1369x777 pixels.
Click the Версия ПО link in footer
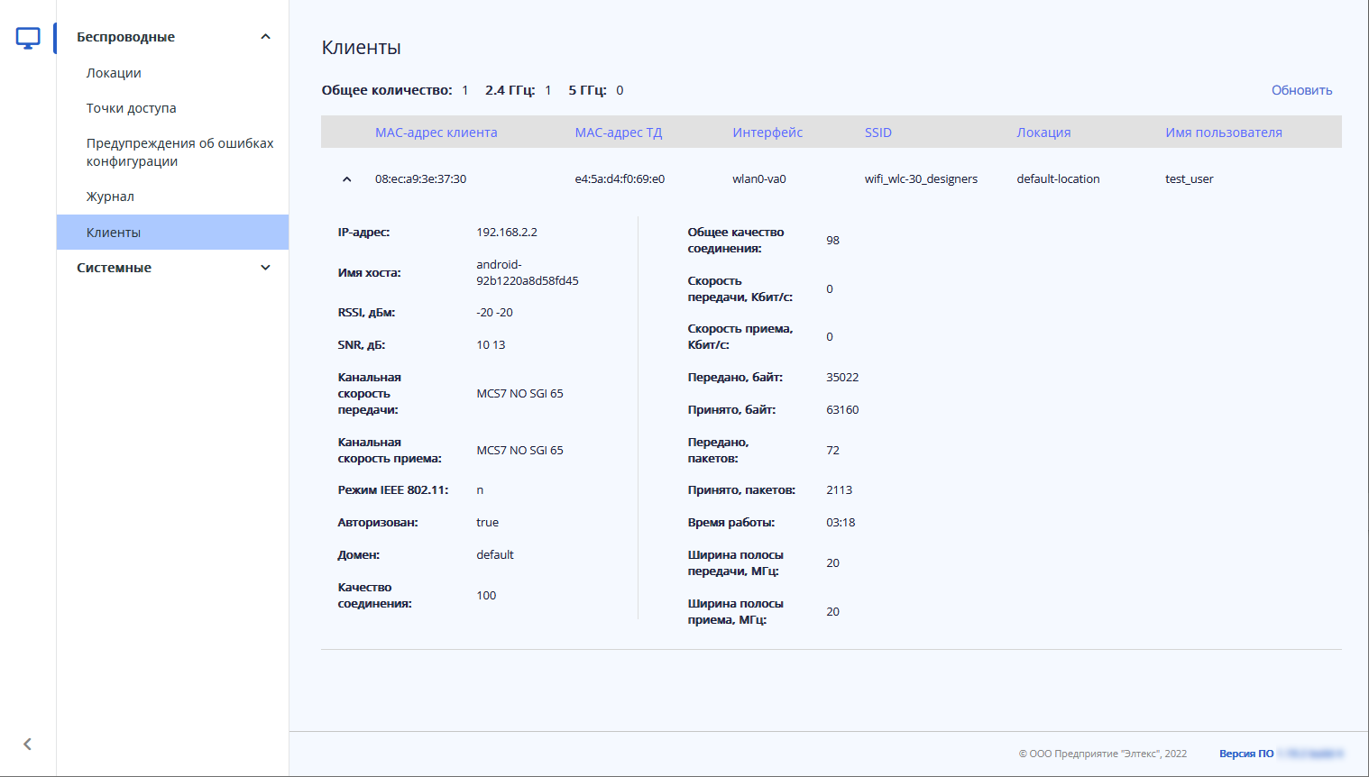[1246, 754]
